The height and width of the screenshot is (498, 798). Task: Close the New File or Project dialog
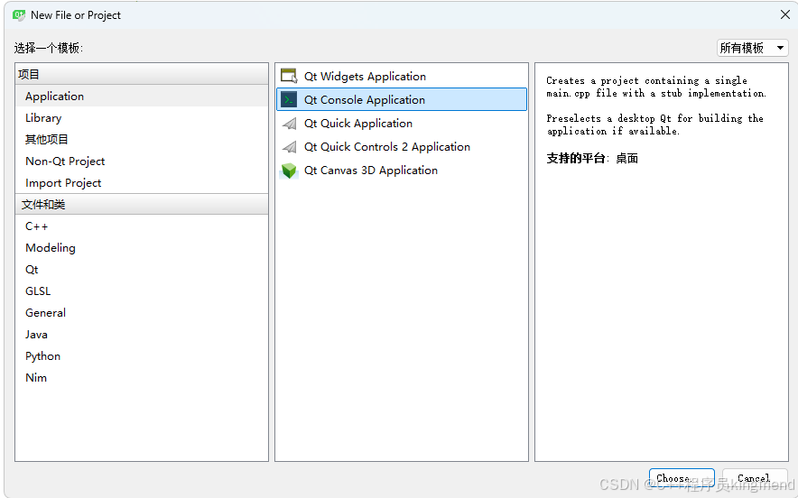click(x=784, y=14)
